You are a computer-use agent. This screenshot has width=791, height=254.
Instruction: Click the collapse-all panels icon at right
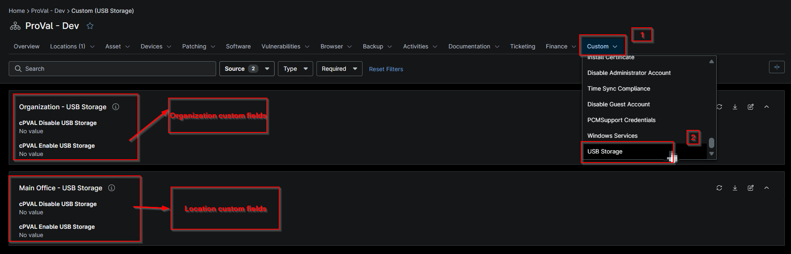click(x=777, y=67)
